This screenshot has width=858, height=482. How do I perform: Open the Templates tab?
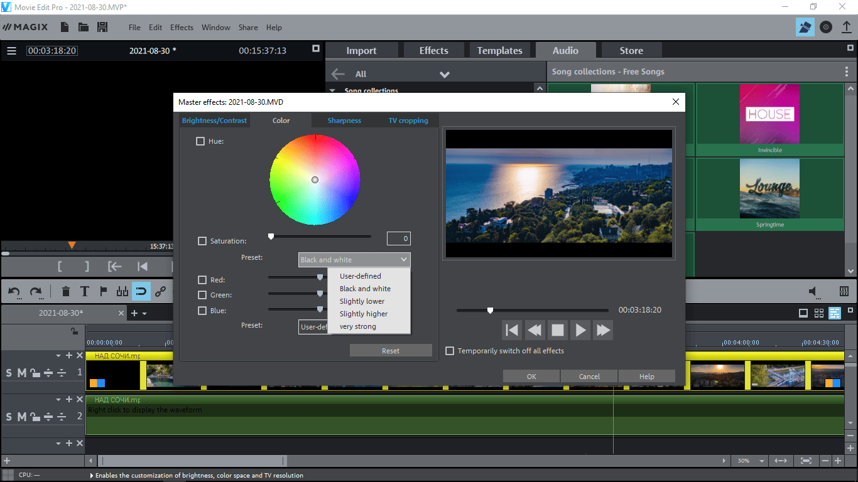click(x=500, y=51)
